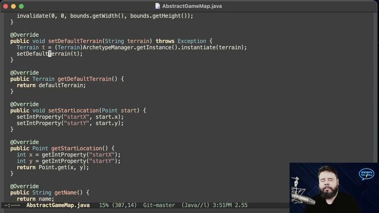Image resolution: width=379 pixels, height=213 pixels.
Task: Click Exception in the setDefaultTerrain signature
Action: pos(192,41)
